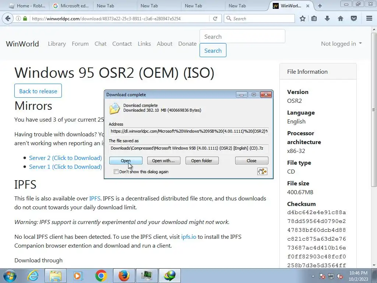Click Close button in download dialog

[x=251, y=161]
